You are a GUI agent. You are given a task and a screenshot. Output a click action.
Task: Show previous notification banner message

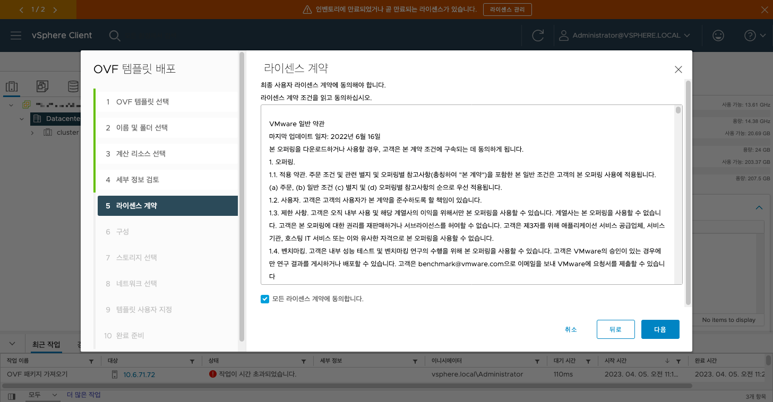tap(21, 10)
